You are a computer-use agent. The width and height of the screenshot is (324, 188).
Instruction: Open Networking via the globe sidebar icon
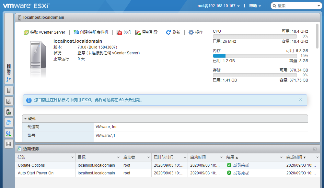pos(9,133)
